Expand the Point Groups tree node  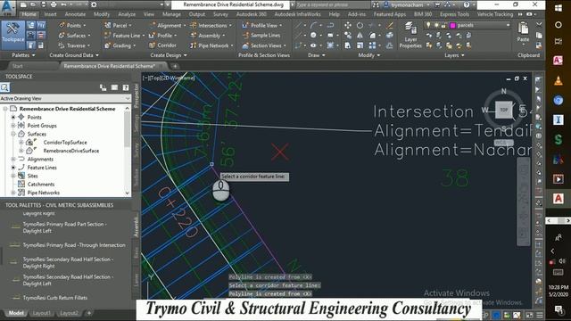point(13,126)
